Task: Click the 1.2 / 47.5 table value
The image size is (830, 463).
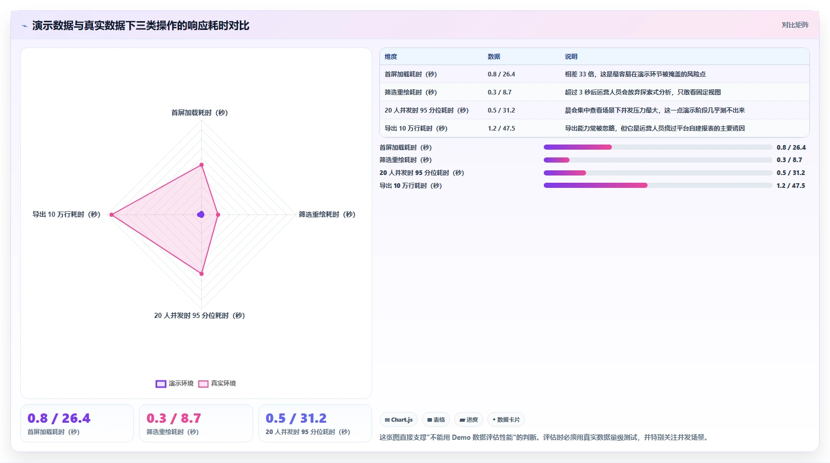Action: (501, 129)
